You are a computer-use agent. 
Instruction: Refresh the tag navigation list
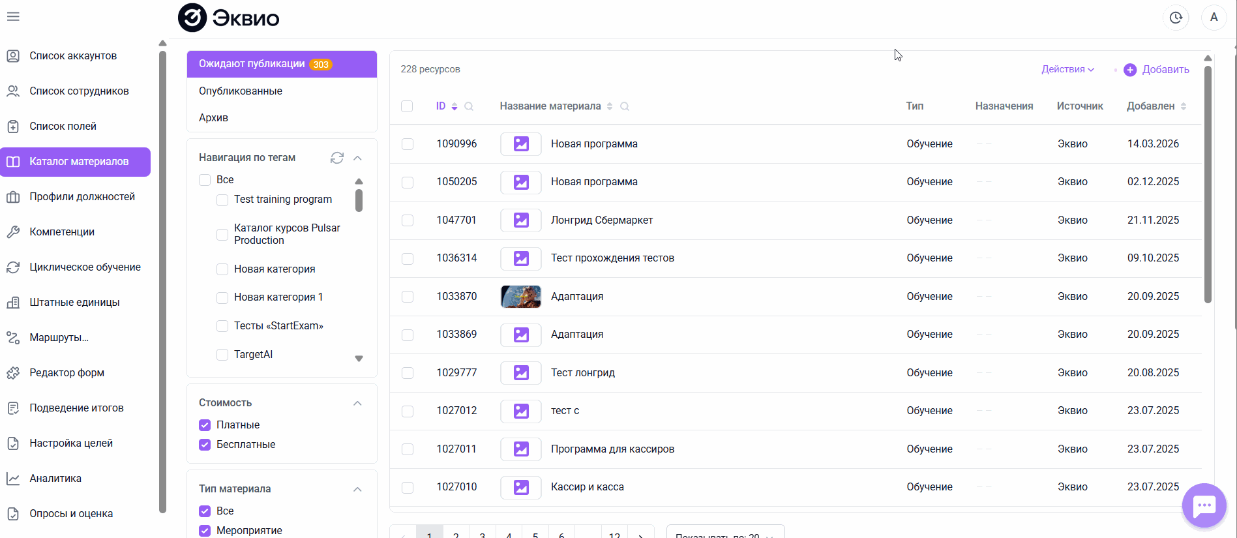pos(337,158)
